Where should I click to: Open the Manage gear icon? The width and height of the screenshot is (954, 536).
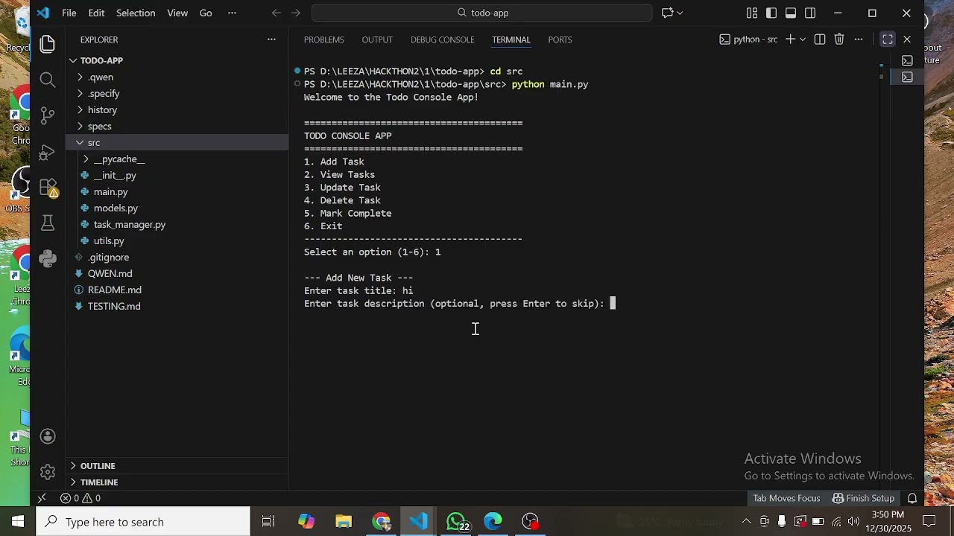[x=48, y=472]
